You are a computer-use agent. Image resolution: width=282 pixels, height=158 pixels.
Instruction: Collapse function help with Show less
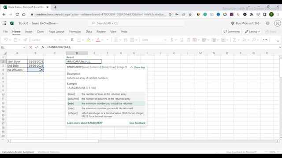137,67
